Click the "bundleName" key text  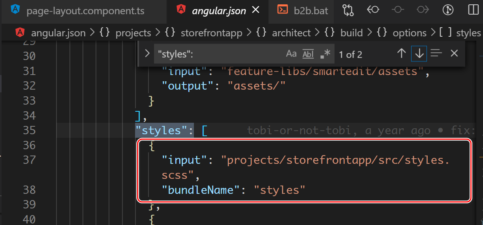tap(201, 190)
